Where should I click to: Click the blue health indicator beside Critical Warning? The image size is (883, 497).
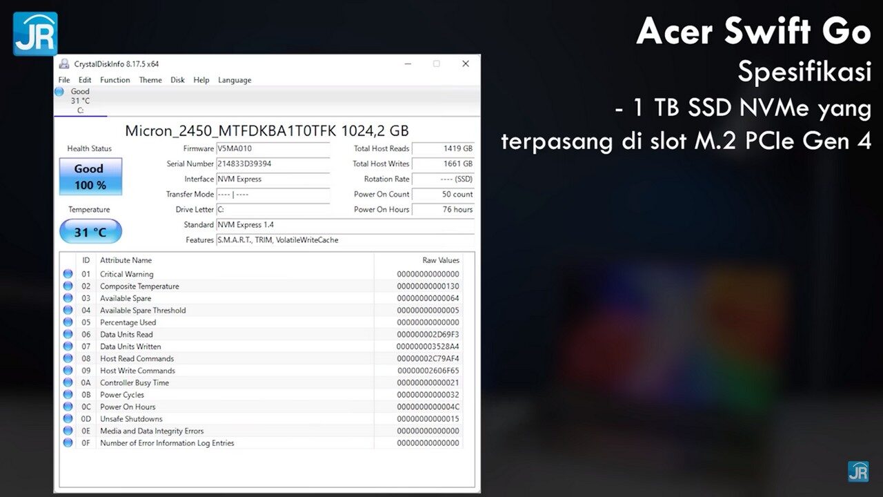(68, 274)
